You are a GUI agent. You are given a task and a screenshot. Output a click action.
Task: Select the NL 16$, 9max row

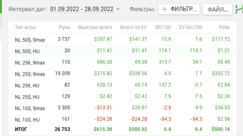(123, 108)
